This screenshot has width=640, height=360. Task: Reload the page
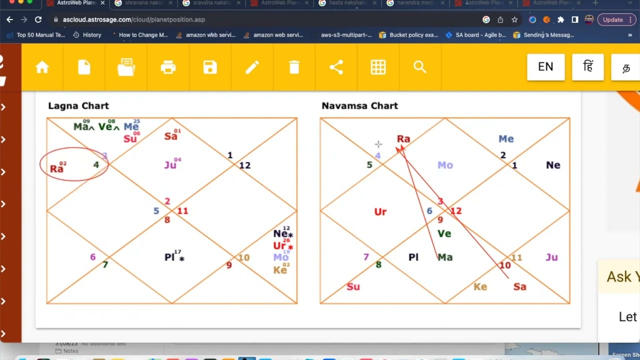38,19
